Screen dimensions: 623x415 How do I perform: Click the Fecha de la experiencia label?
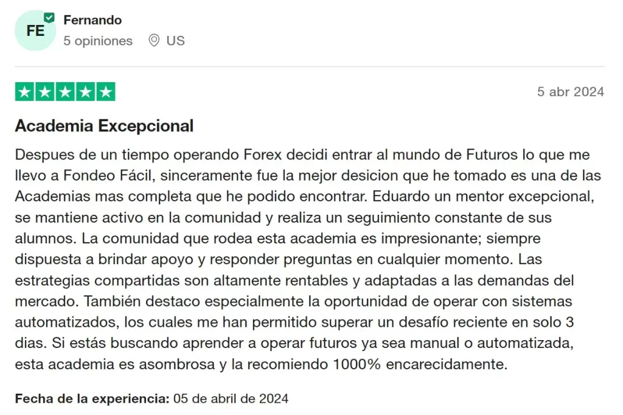[92, 399]
